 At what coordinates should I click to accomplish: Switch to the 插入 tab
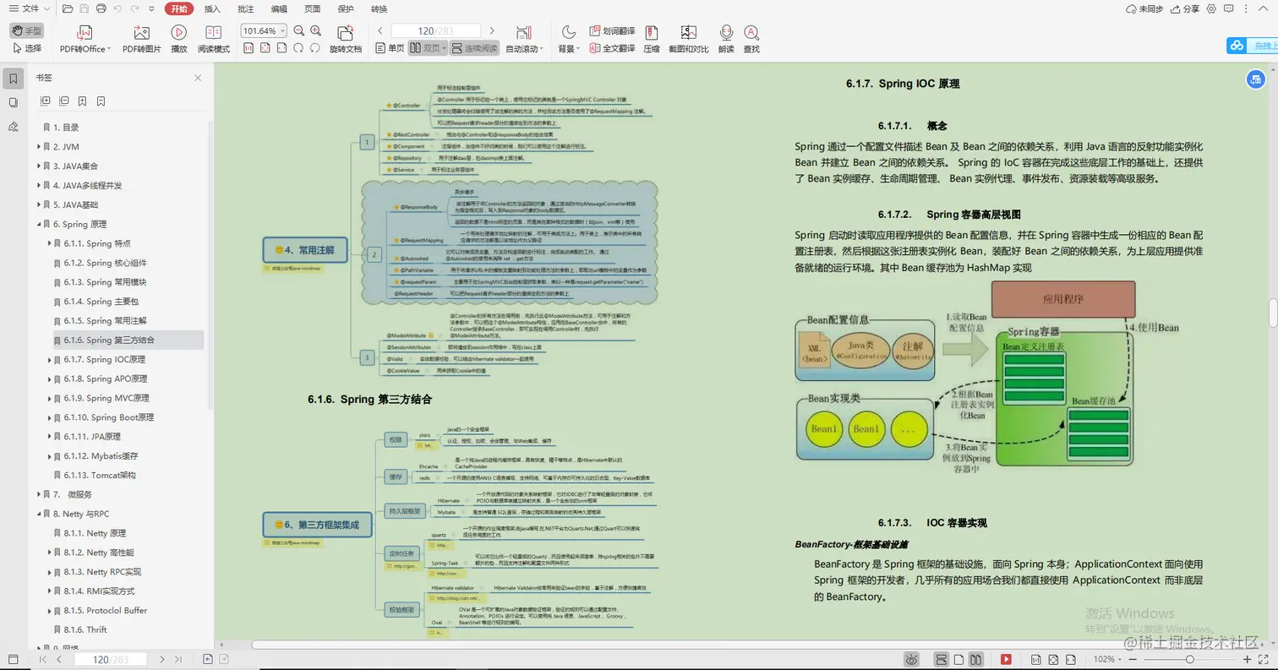tap(212, 9)
